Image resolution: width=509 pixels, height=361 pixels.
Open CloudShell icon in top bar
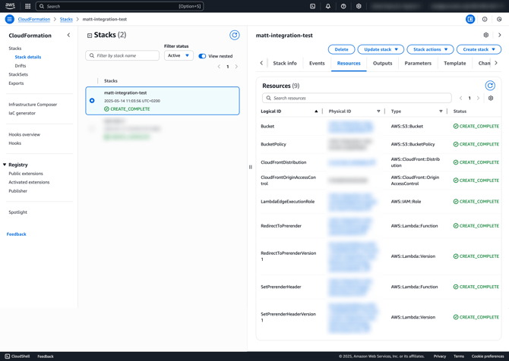click(x=312, y=6)
